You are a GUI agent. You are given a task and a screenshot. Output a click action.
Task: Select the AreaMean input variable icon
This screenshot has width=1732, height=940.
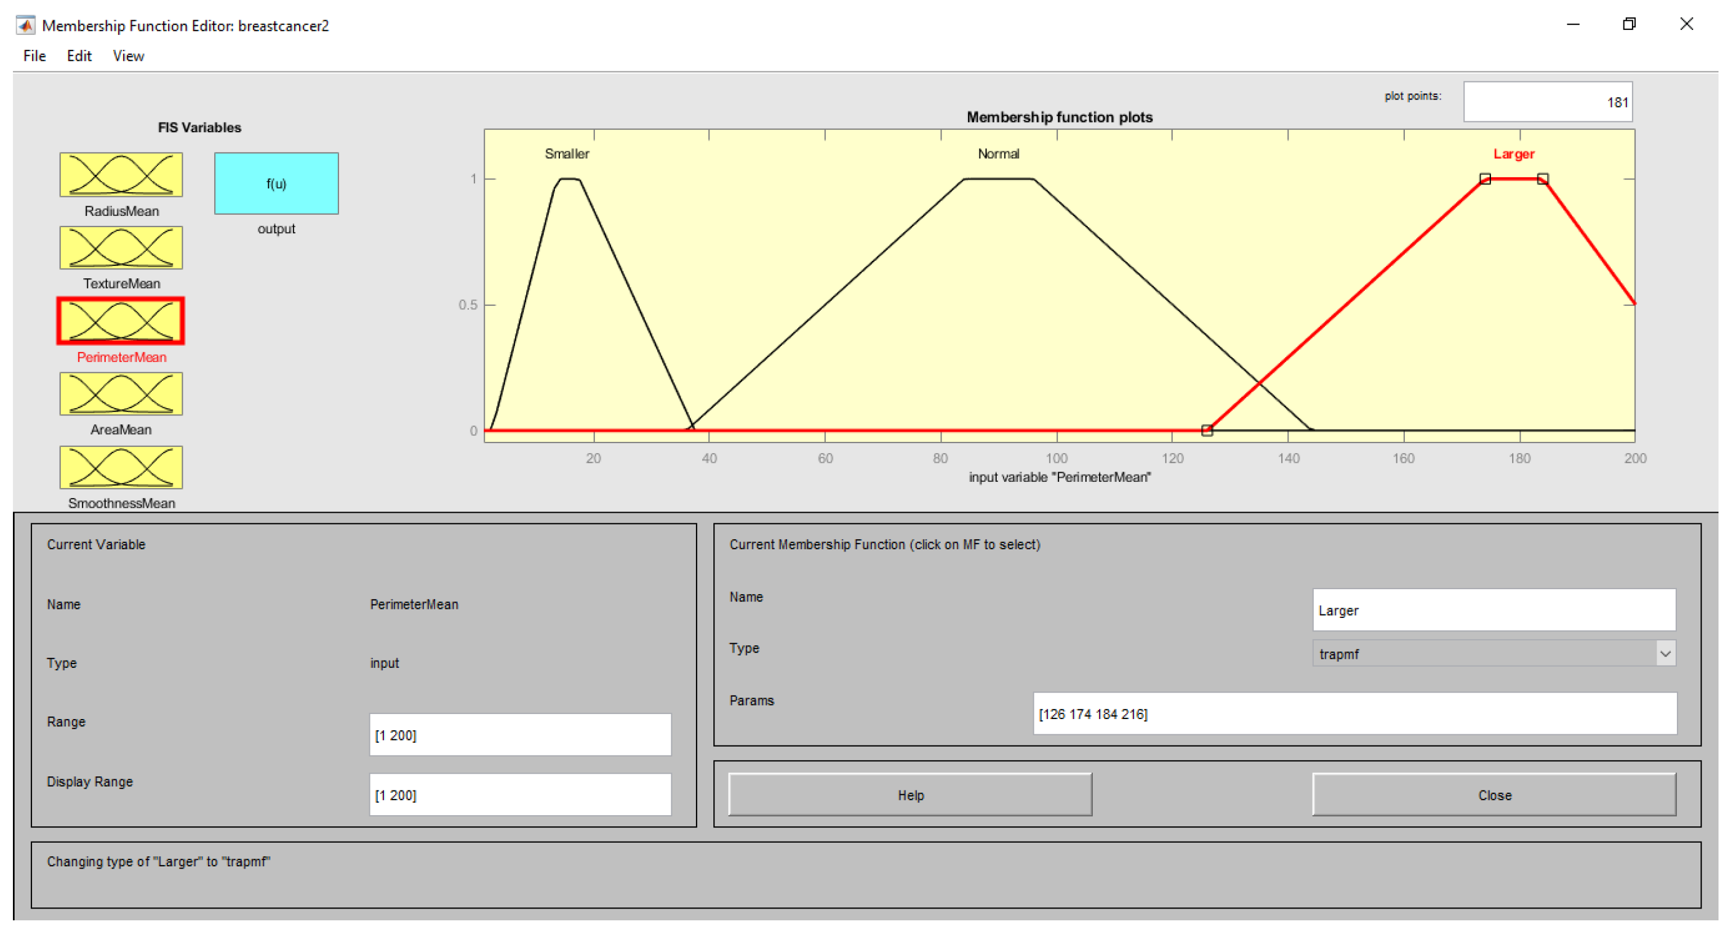(121, 394)
